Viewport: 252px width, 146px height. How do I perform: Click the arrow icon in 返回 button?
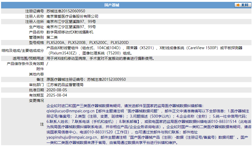click(x=238, y=5)
